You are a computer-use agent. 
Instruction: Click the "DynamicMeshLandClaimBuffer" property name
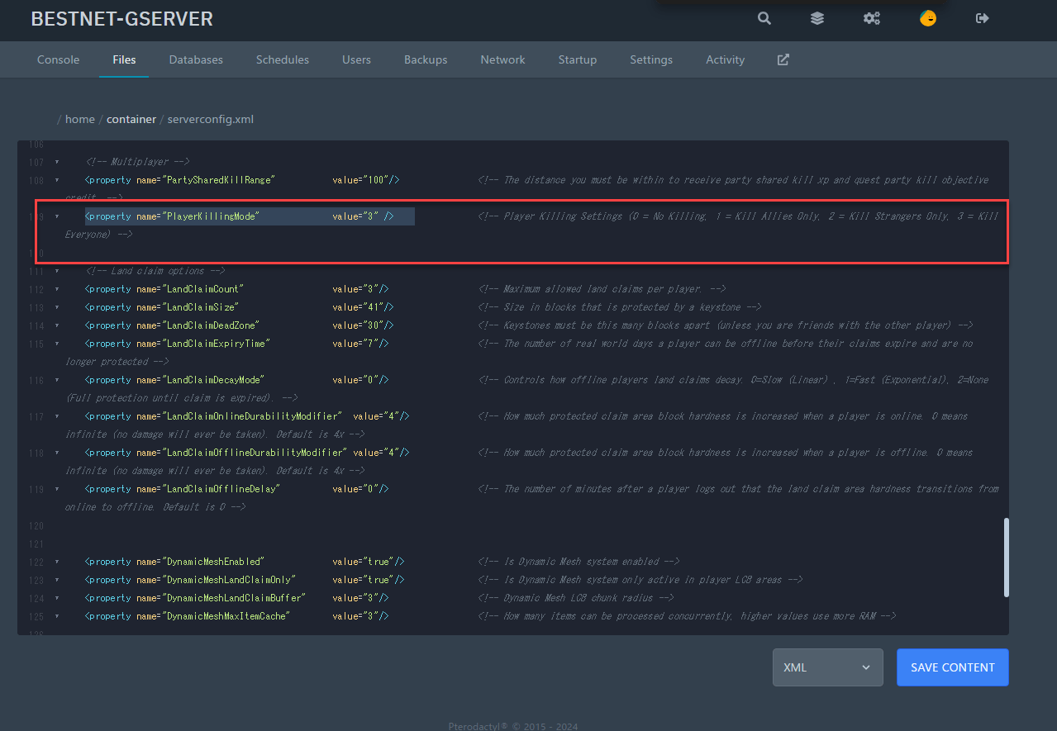(234, 598)
